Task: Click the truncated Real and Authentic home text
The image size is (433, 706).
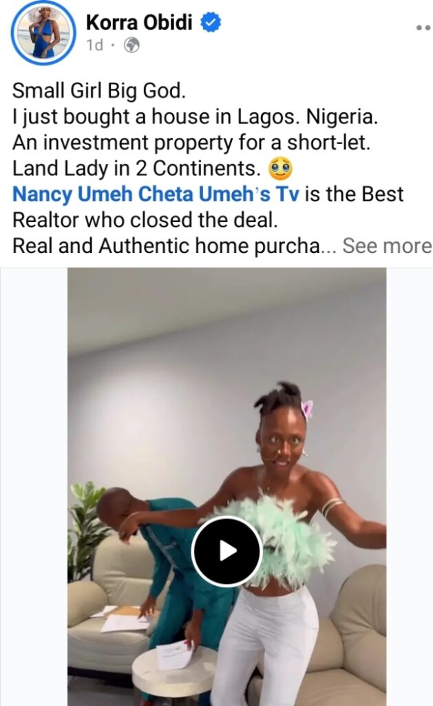Action: click(x=174, y=246)
